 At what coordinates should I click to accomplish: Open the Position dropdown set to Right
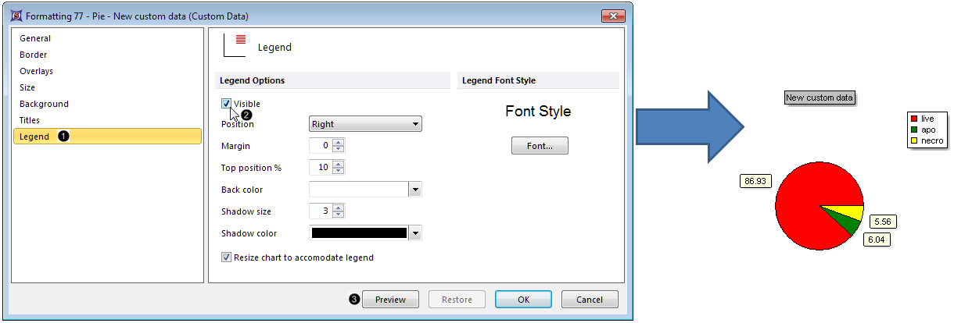[x=365, y=124]
